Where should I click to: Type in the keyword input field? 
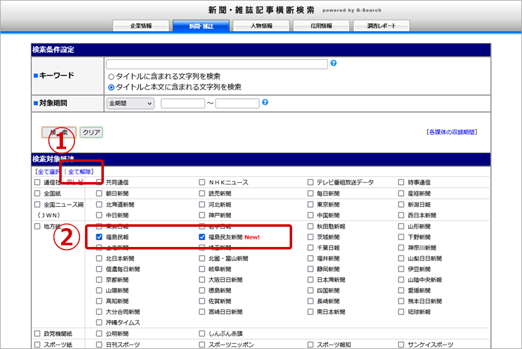(x=217, y=64)
